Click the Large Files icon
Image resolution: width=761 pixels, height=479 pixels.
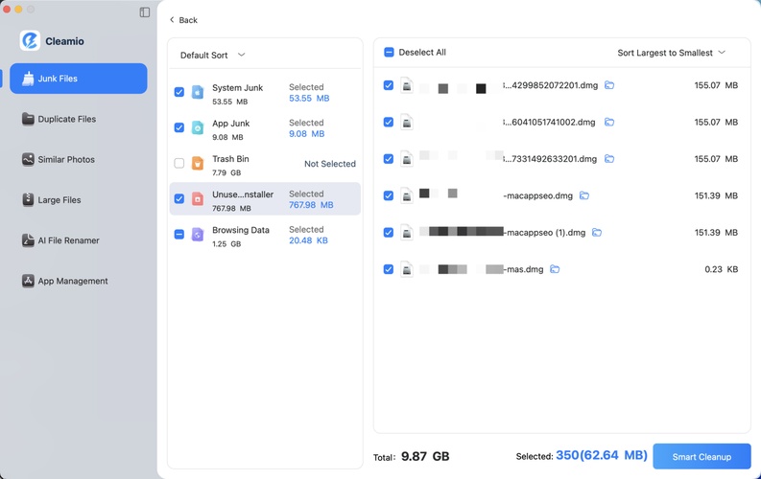[28, 199]
